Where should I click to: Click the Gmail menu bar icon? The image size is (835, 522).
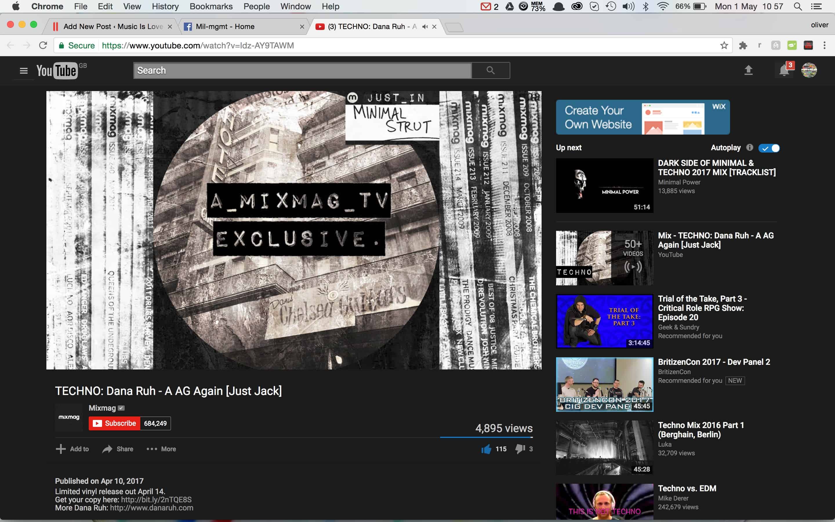point(485,7)
